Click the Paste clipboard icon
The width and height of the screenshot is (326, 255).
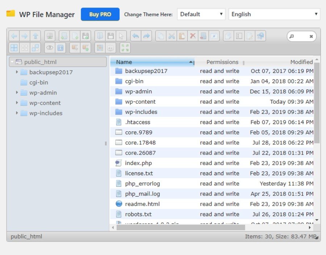click(x=182, y=36)
